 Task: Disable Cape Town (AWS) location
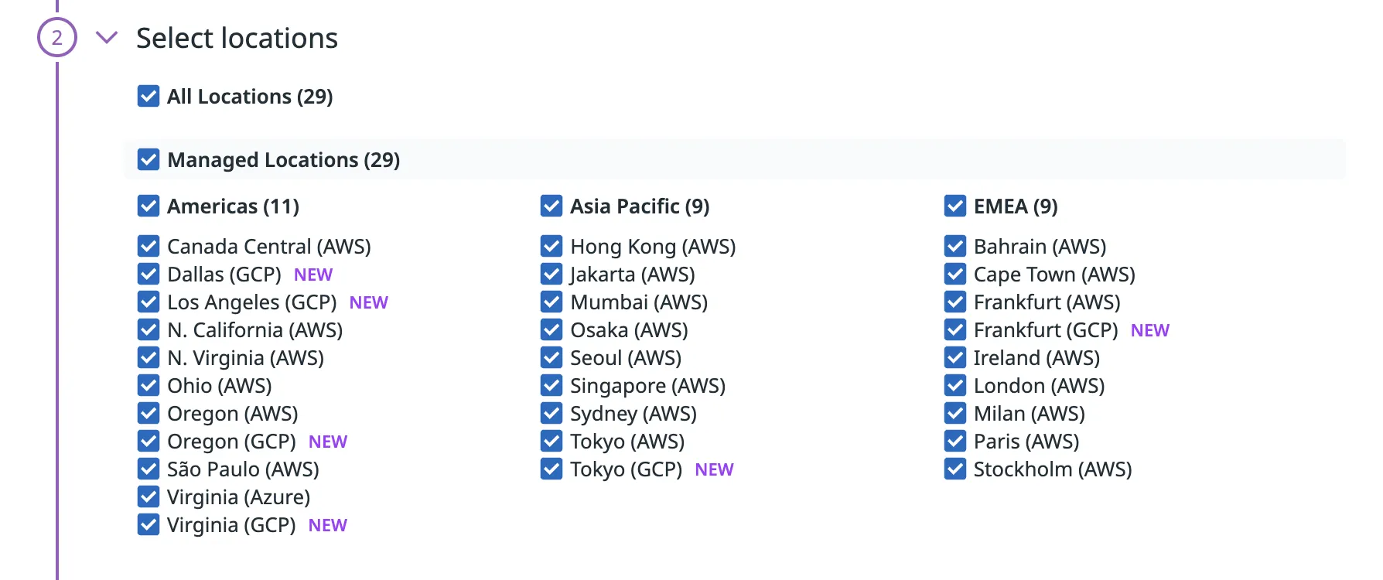click(955, 274)
